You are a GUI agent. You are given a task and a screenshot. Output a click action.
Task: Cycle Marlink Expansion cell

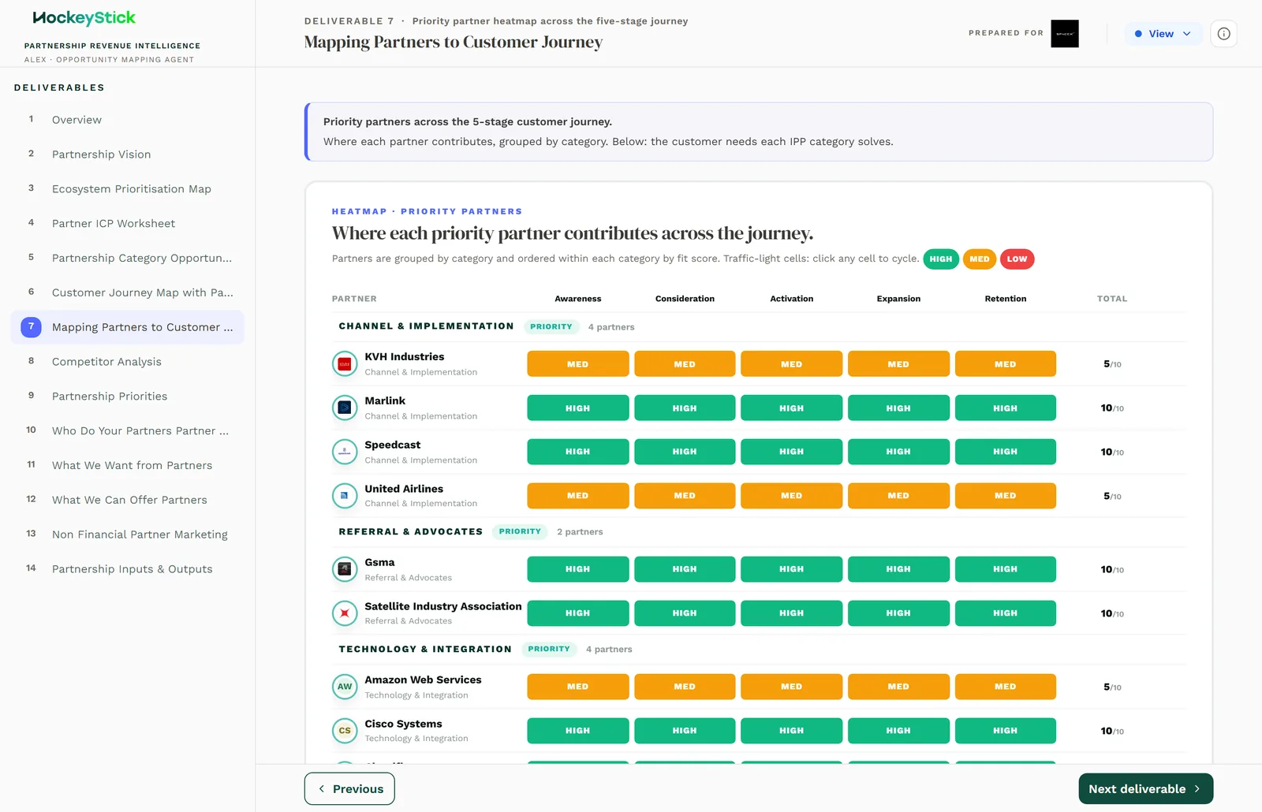(x=898, y=408)
